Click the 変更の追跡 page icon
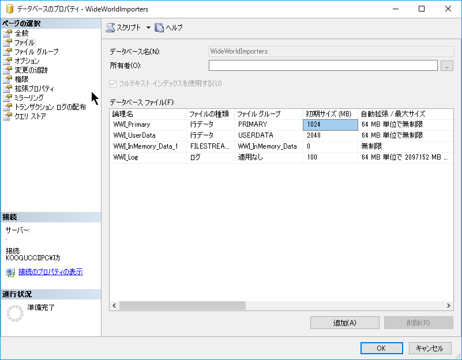 click(x=7, y=70)
